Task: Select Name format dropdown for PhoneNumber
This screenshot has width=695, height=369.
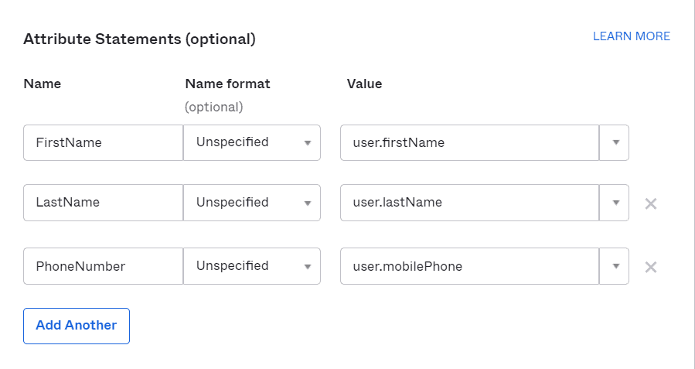Action: coord(252,266)
